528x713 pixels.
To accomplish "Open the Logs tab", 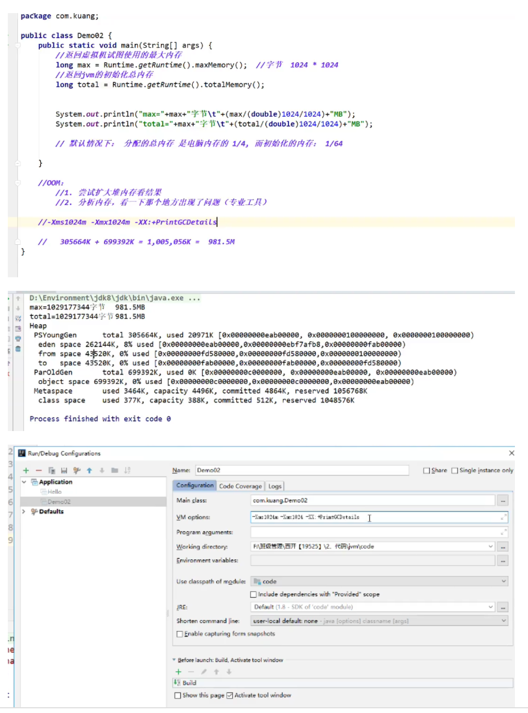I will click(275, 486).
